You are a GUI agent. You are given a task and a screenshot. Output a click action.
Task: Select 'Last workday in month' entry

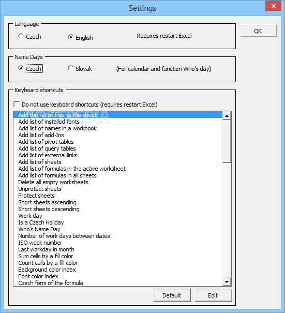[x=118, y=249]
